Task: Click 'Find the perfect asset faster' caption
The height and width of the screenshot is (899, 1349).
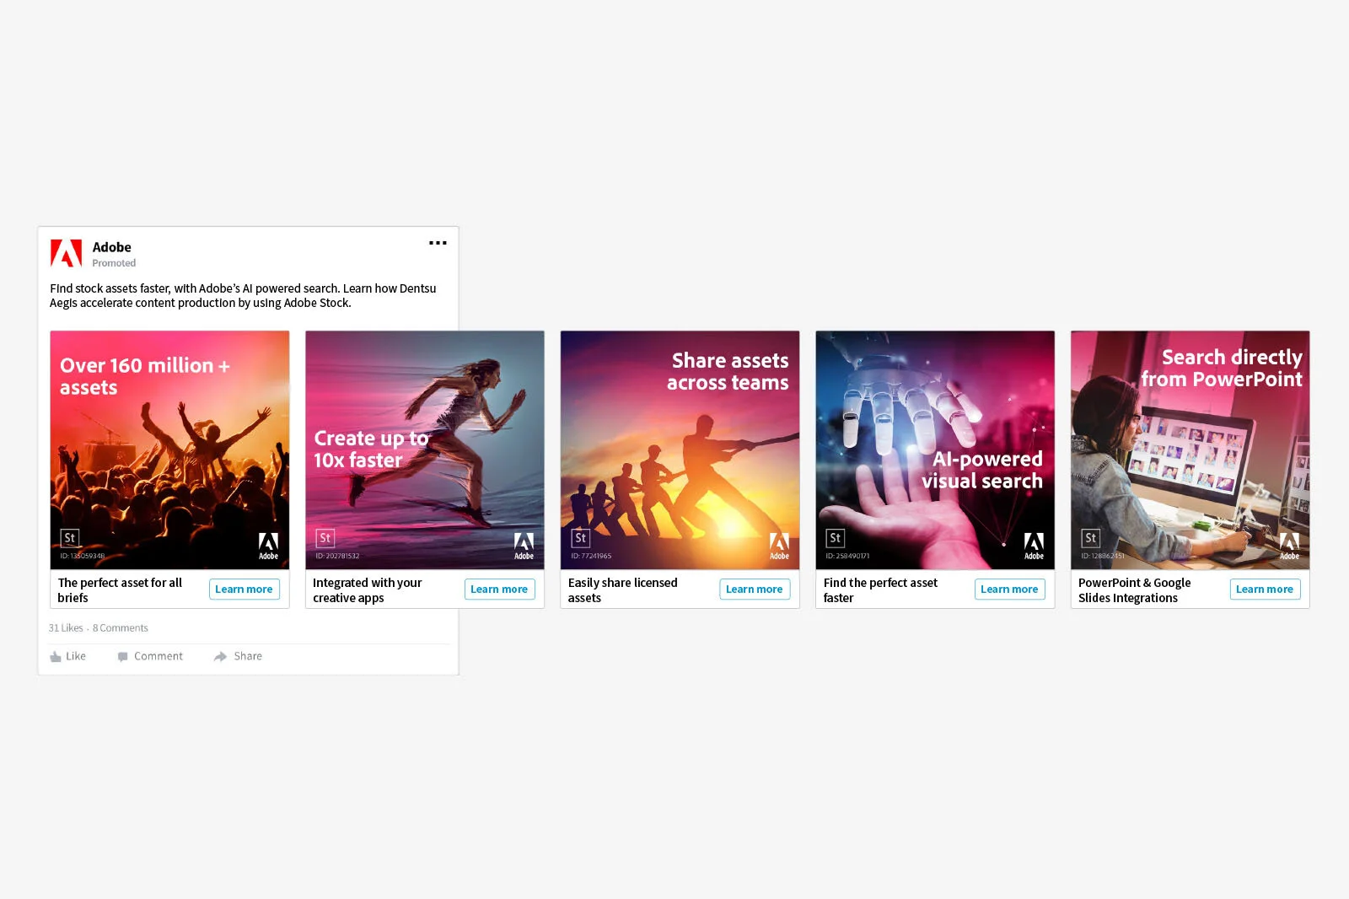Action: point(880,590)
